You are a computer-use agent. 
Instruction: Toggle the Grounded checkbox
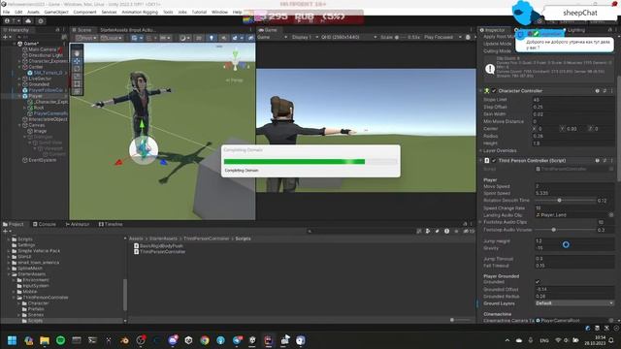pyautogui.click(x=538, y=282)
